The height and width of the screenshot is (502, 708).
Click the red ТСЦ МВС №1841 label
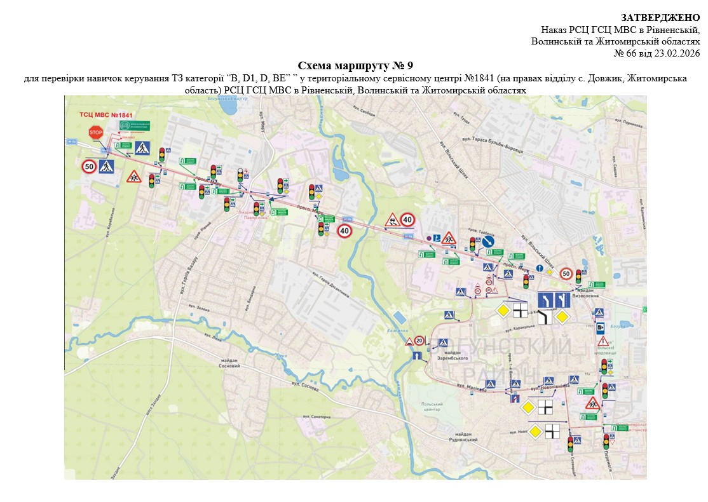click(106, 115)
